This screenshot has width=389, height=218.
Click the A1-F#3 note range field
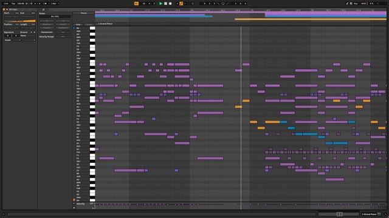point(55,16)
